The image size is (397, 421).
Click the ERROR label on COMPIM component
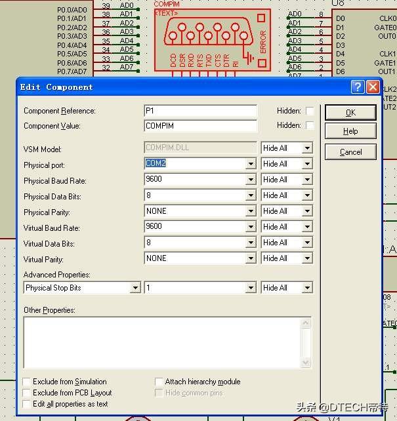263,42
